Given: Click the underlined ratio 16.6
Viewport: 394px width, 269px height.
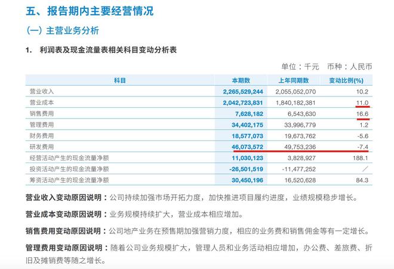Looking at the screenshot, I should pyautogui.click(x=362, y=114).
